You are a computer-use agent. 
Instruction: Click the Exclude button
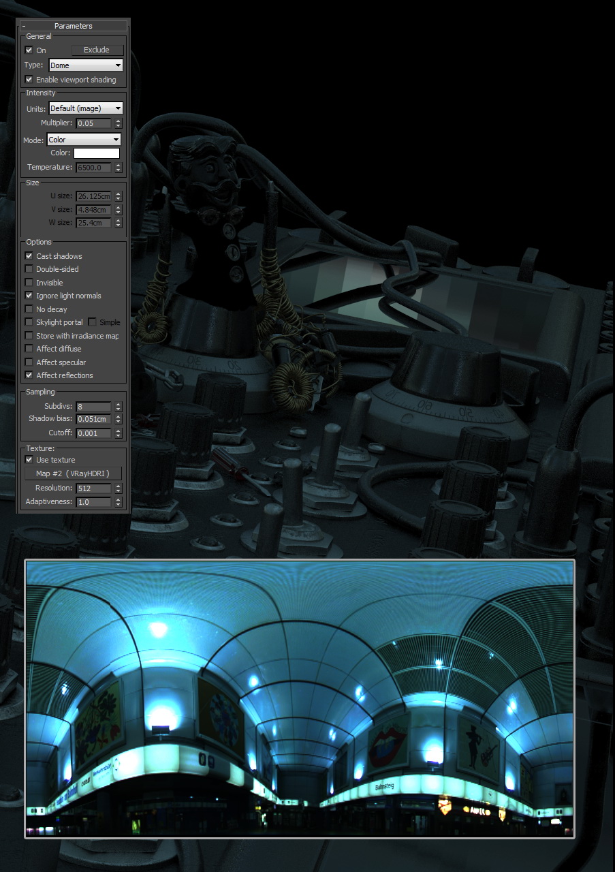pos(97,50)
